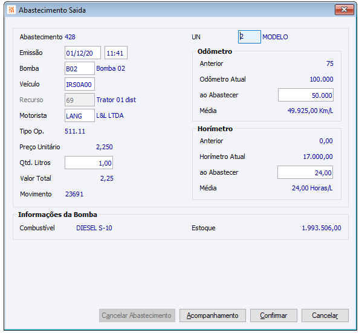Image resolution: width=359 pixels, height=333 pixels.
Task: Click the Bomba code field B02
Action: 80,68
